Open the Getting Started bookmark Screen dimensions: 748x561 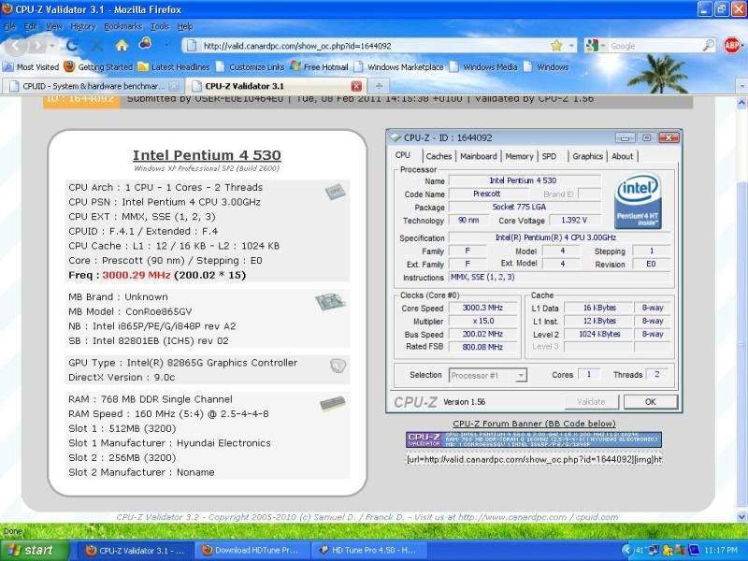[x=98, y=66]
